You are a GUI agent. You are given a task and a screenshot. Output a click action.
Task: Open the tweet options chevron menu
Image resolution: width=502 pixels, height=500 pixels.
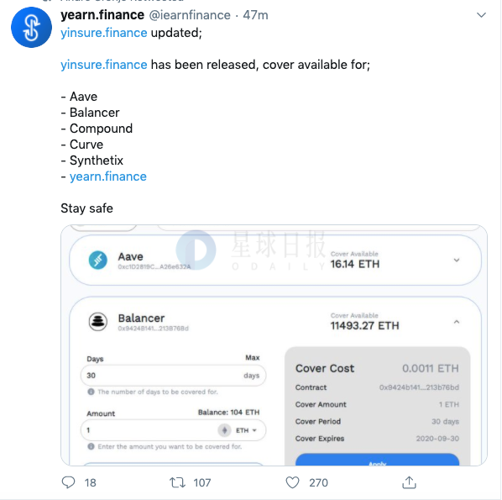pos(481,15)
